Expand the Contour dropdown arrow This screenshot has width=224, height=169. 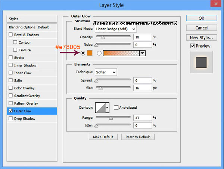coord(108,108)
